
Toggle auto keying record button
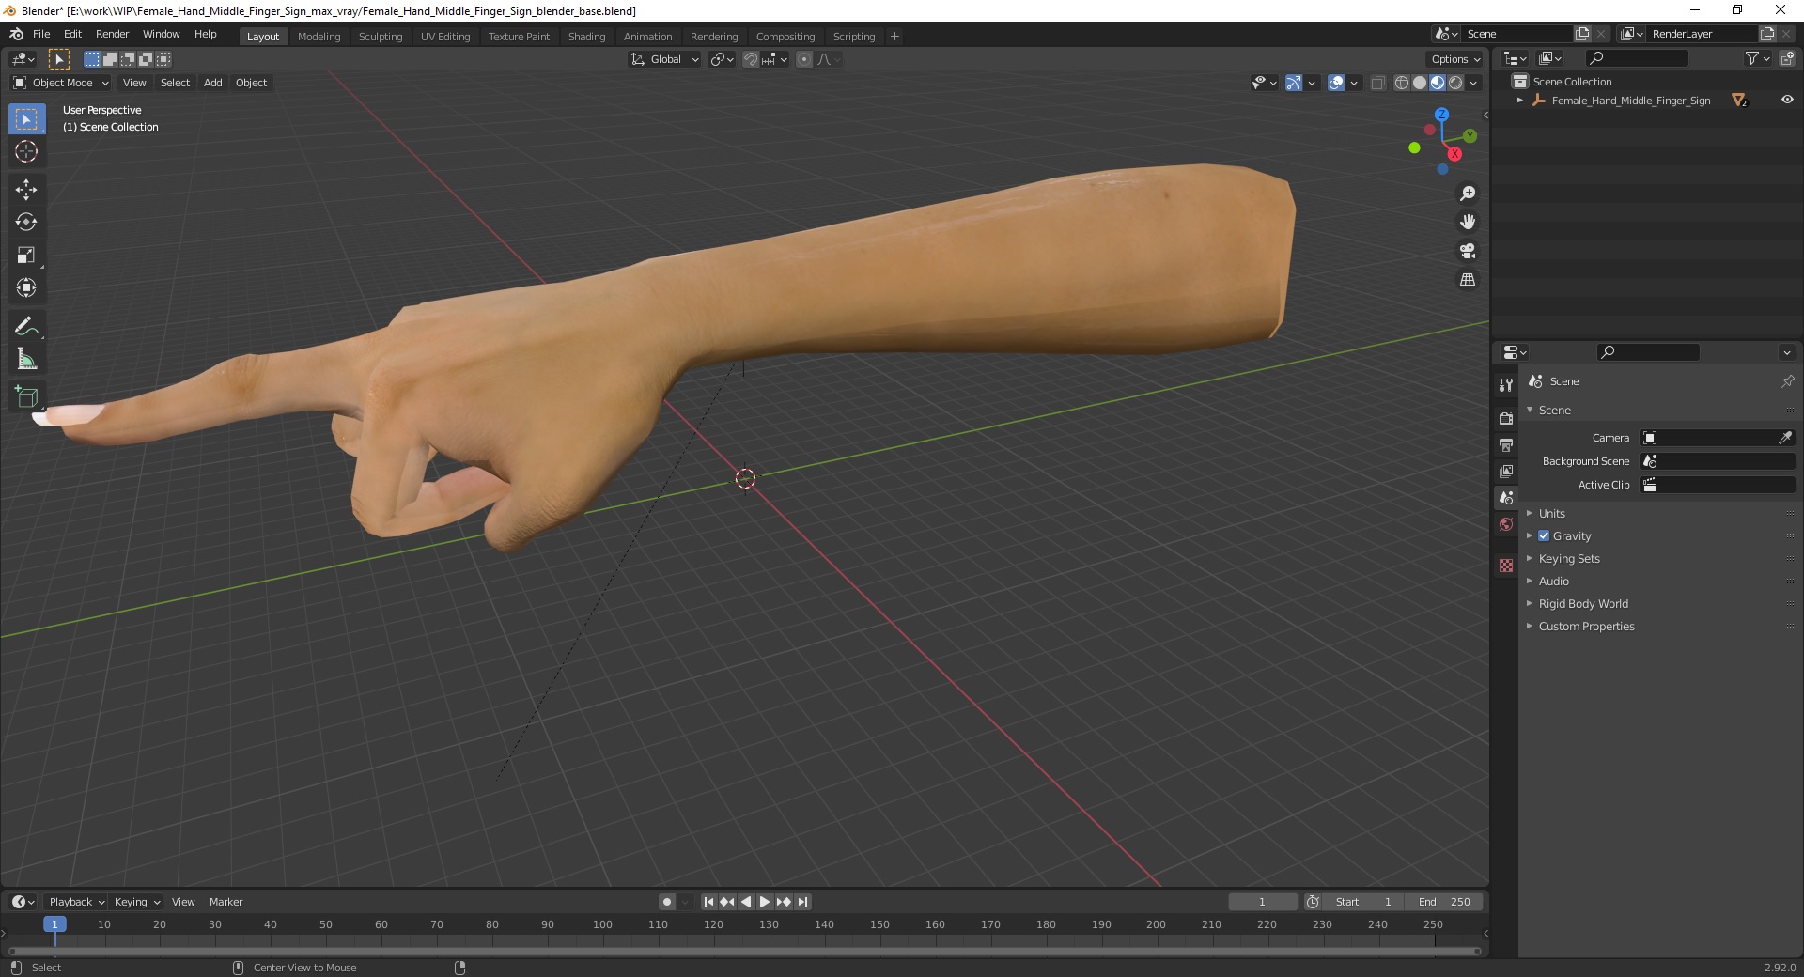click(x=667, y=902)
